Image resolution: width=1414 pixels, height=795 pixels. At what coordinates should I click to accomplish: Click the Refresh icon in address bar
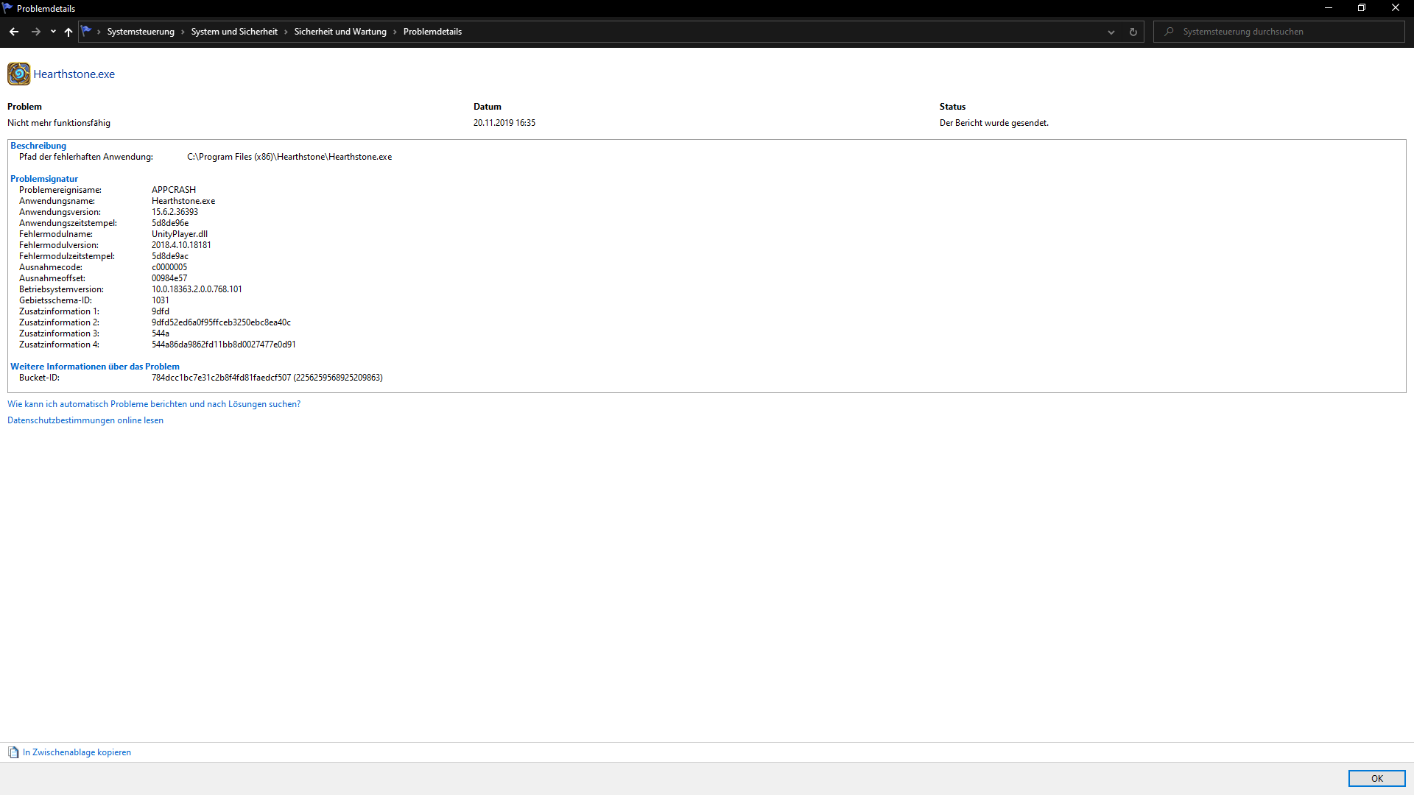[1133, 32]
